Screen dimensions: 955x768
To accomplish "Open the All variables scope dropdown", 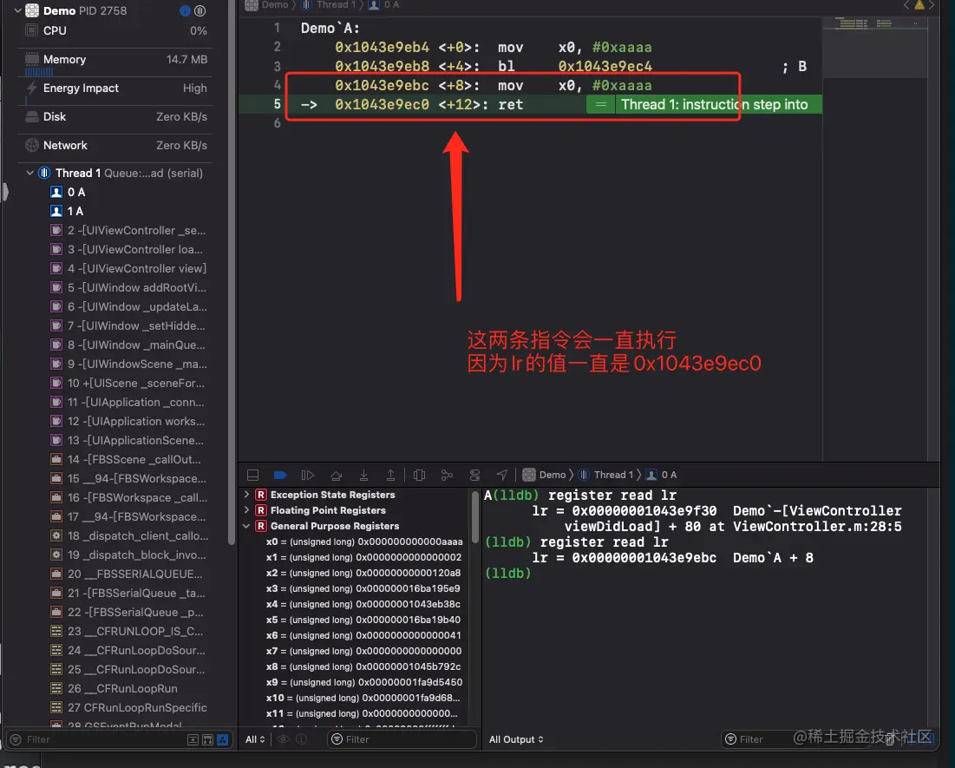I will pos(255,739).
